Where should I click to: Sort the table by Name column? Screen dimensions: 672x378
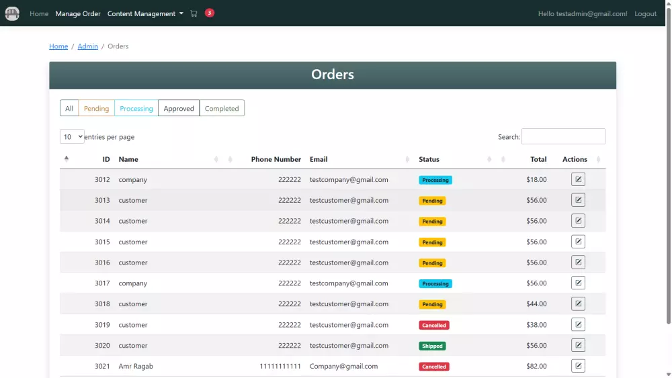click(128, 159)
